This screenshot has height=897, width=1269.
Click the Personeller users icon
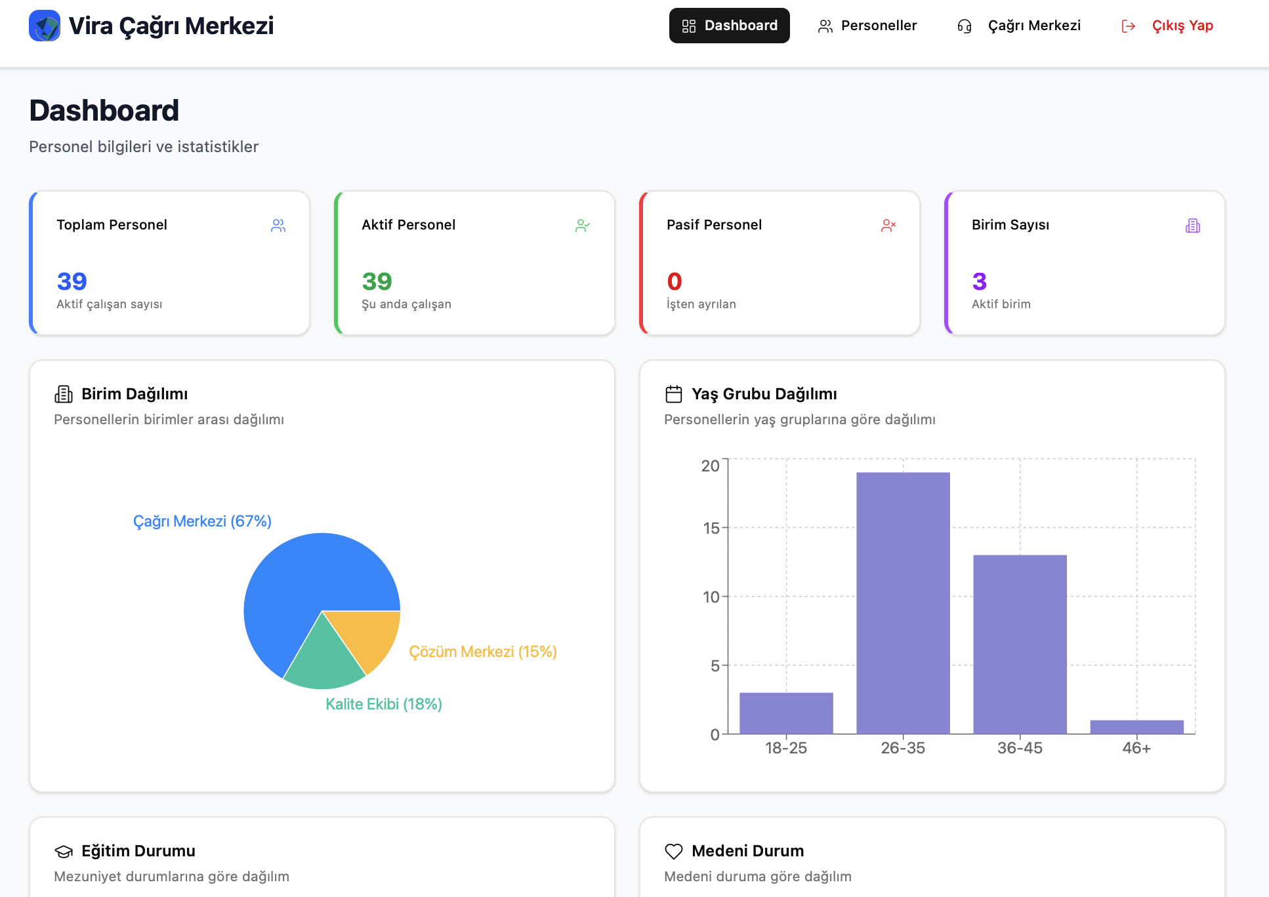[825, 26]
